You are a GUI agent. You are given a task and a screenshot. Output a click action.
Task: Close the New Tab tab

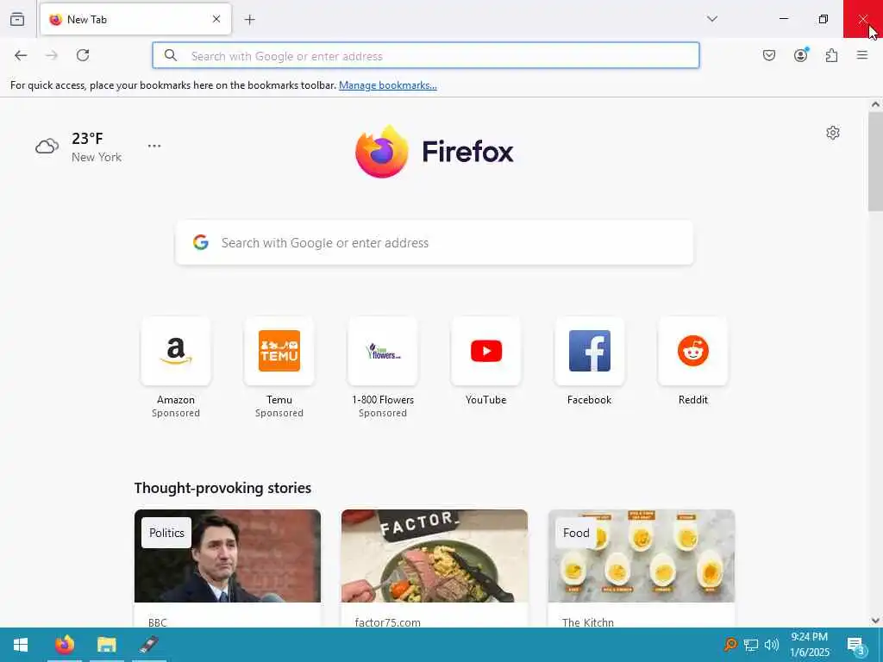[x=216, y=19]
